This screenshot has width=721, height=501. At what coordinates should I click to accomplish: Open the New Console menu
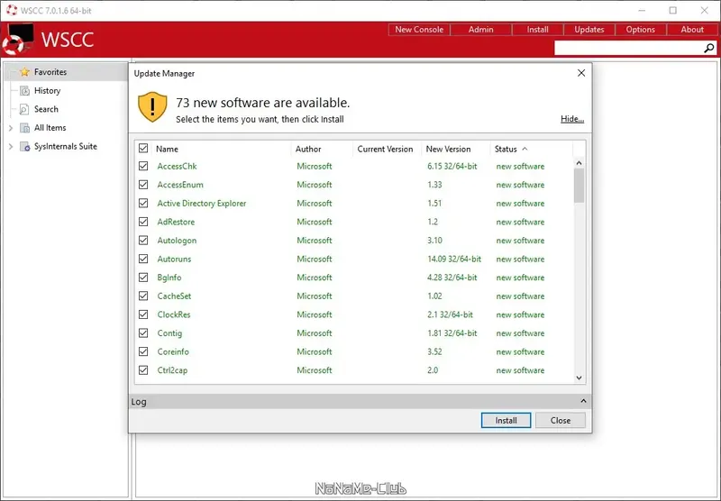pos(419,30)
